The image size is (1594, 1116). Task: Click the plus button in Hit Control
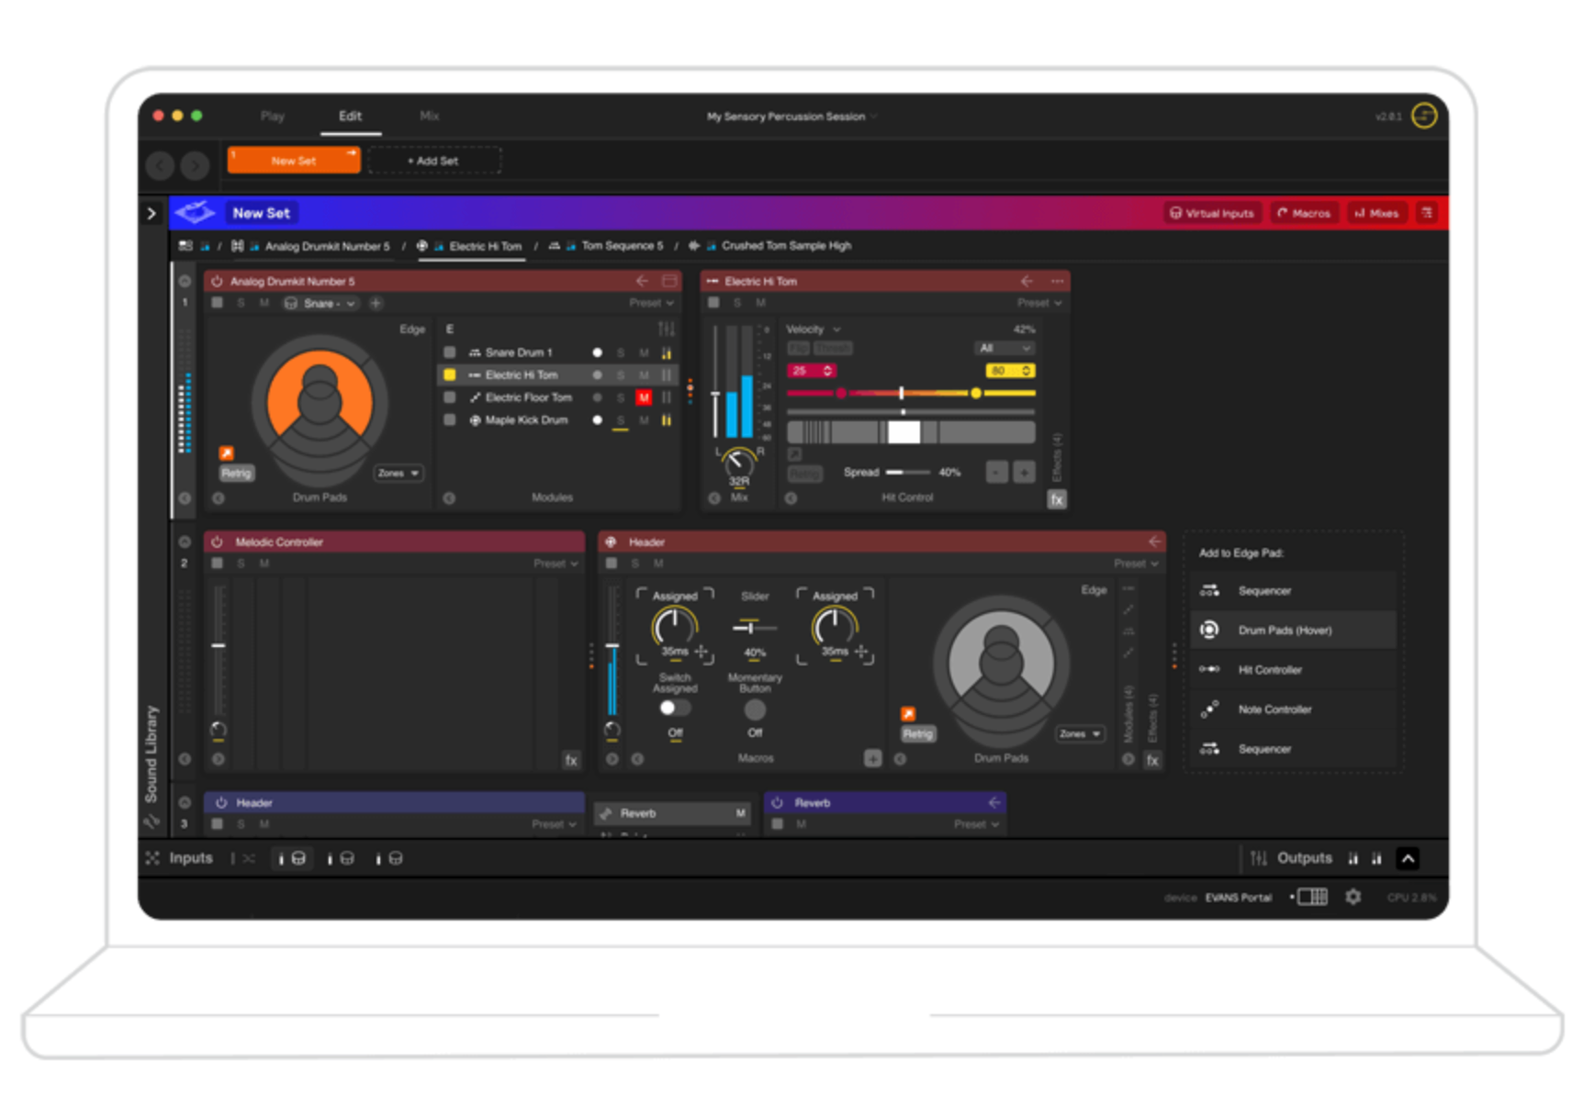[1024, 473]
